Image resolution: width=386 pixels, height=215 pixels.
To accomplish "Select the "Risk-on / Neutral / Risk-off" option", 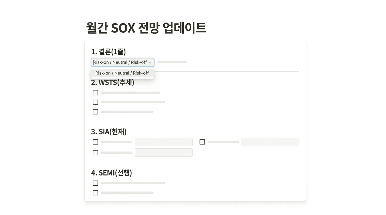I will pyautogui.click(x=122, y=73).
